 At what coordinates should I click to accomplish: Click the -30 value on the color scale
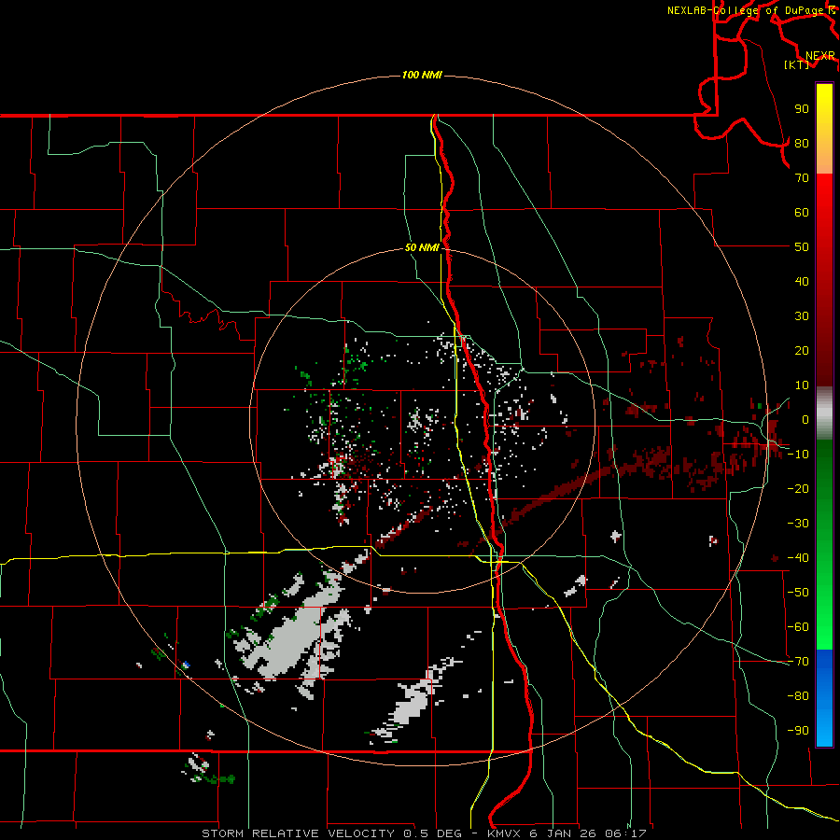799,524
